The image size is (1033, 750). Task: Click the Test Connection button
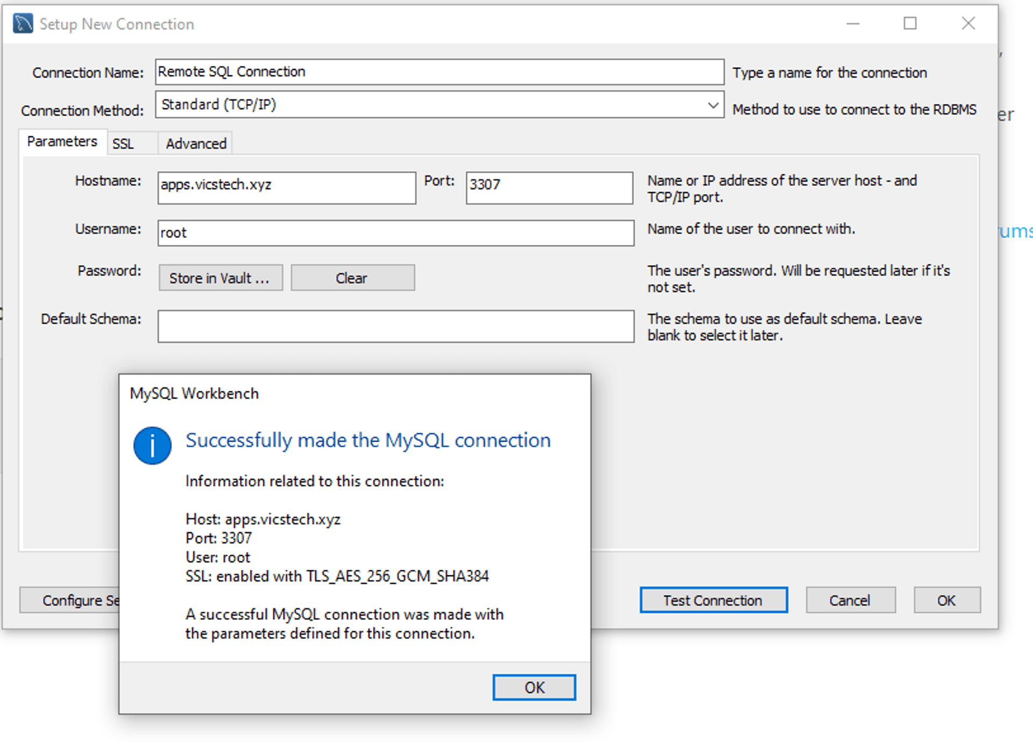(713, 600)
